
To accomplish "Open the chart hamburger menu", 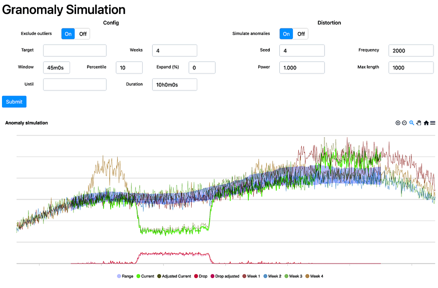I will point(433,123).
